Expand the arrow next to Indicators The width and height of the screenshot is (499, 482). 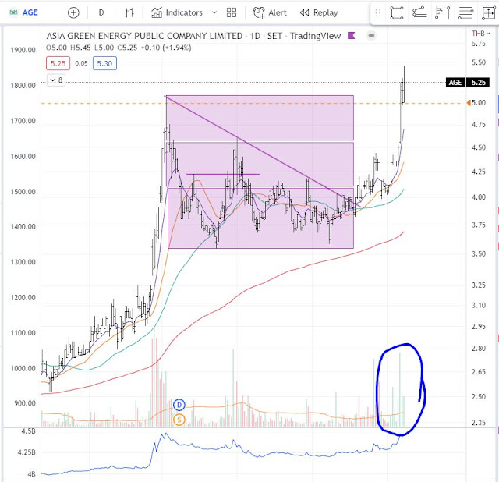point(214,12)
